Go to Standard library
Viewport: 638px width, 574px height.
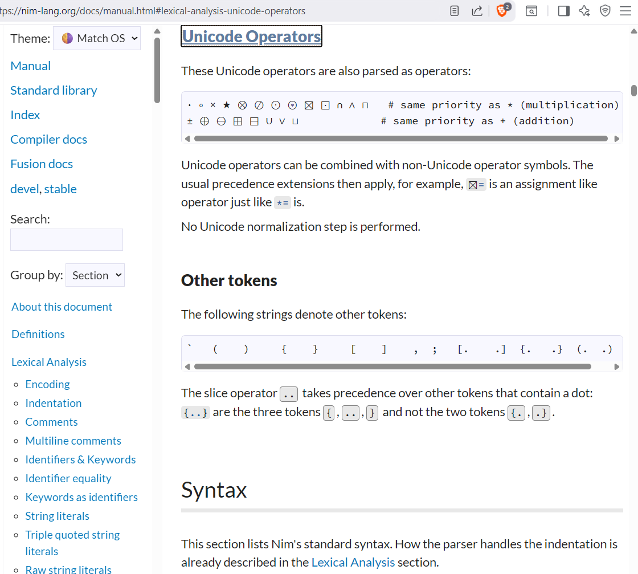(54, 91)
